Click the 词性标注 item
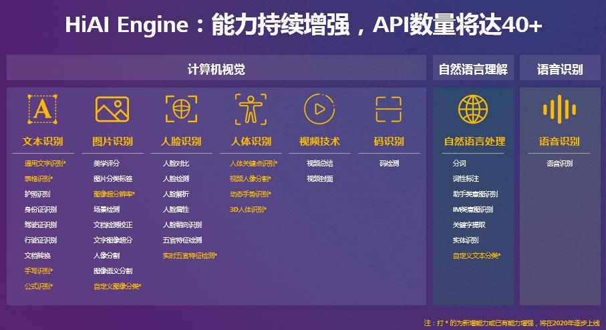 tap(466, 179)
